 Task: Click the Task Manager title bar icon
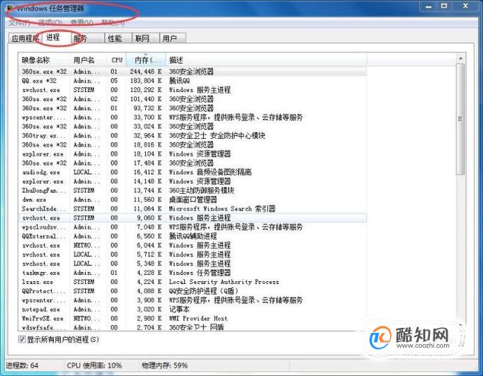[11, 8]
